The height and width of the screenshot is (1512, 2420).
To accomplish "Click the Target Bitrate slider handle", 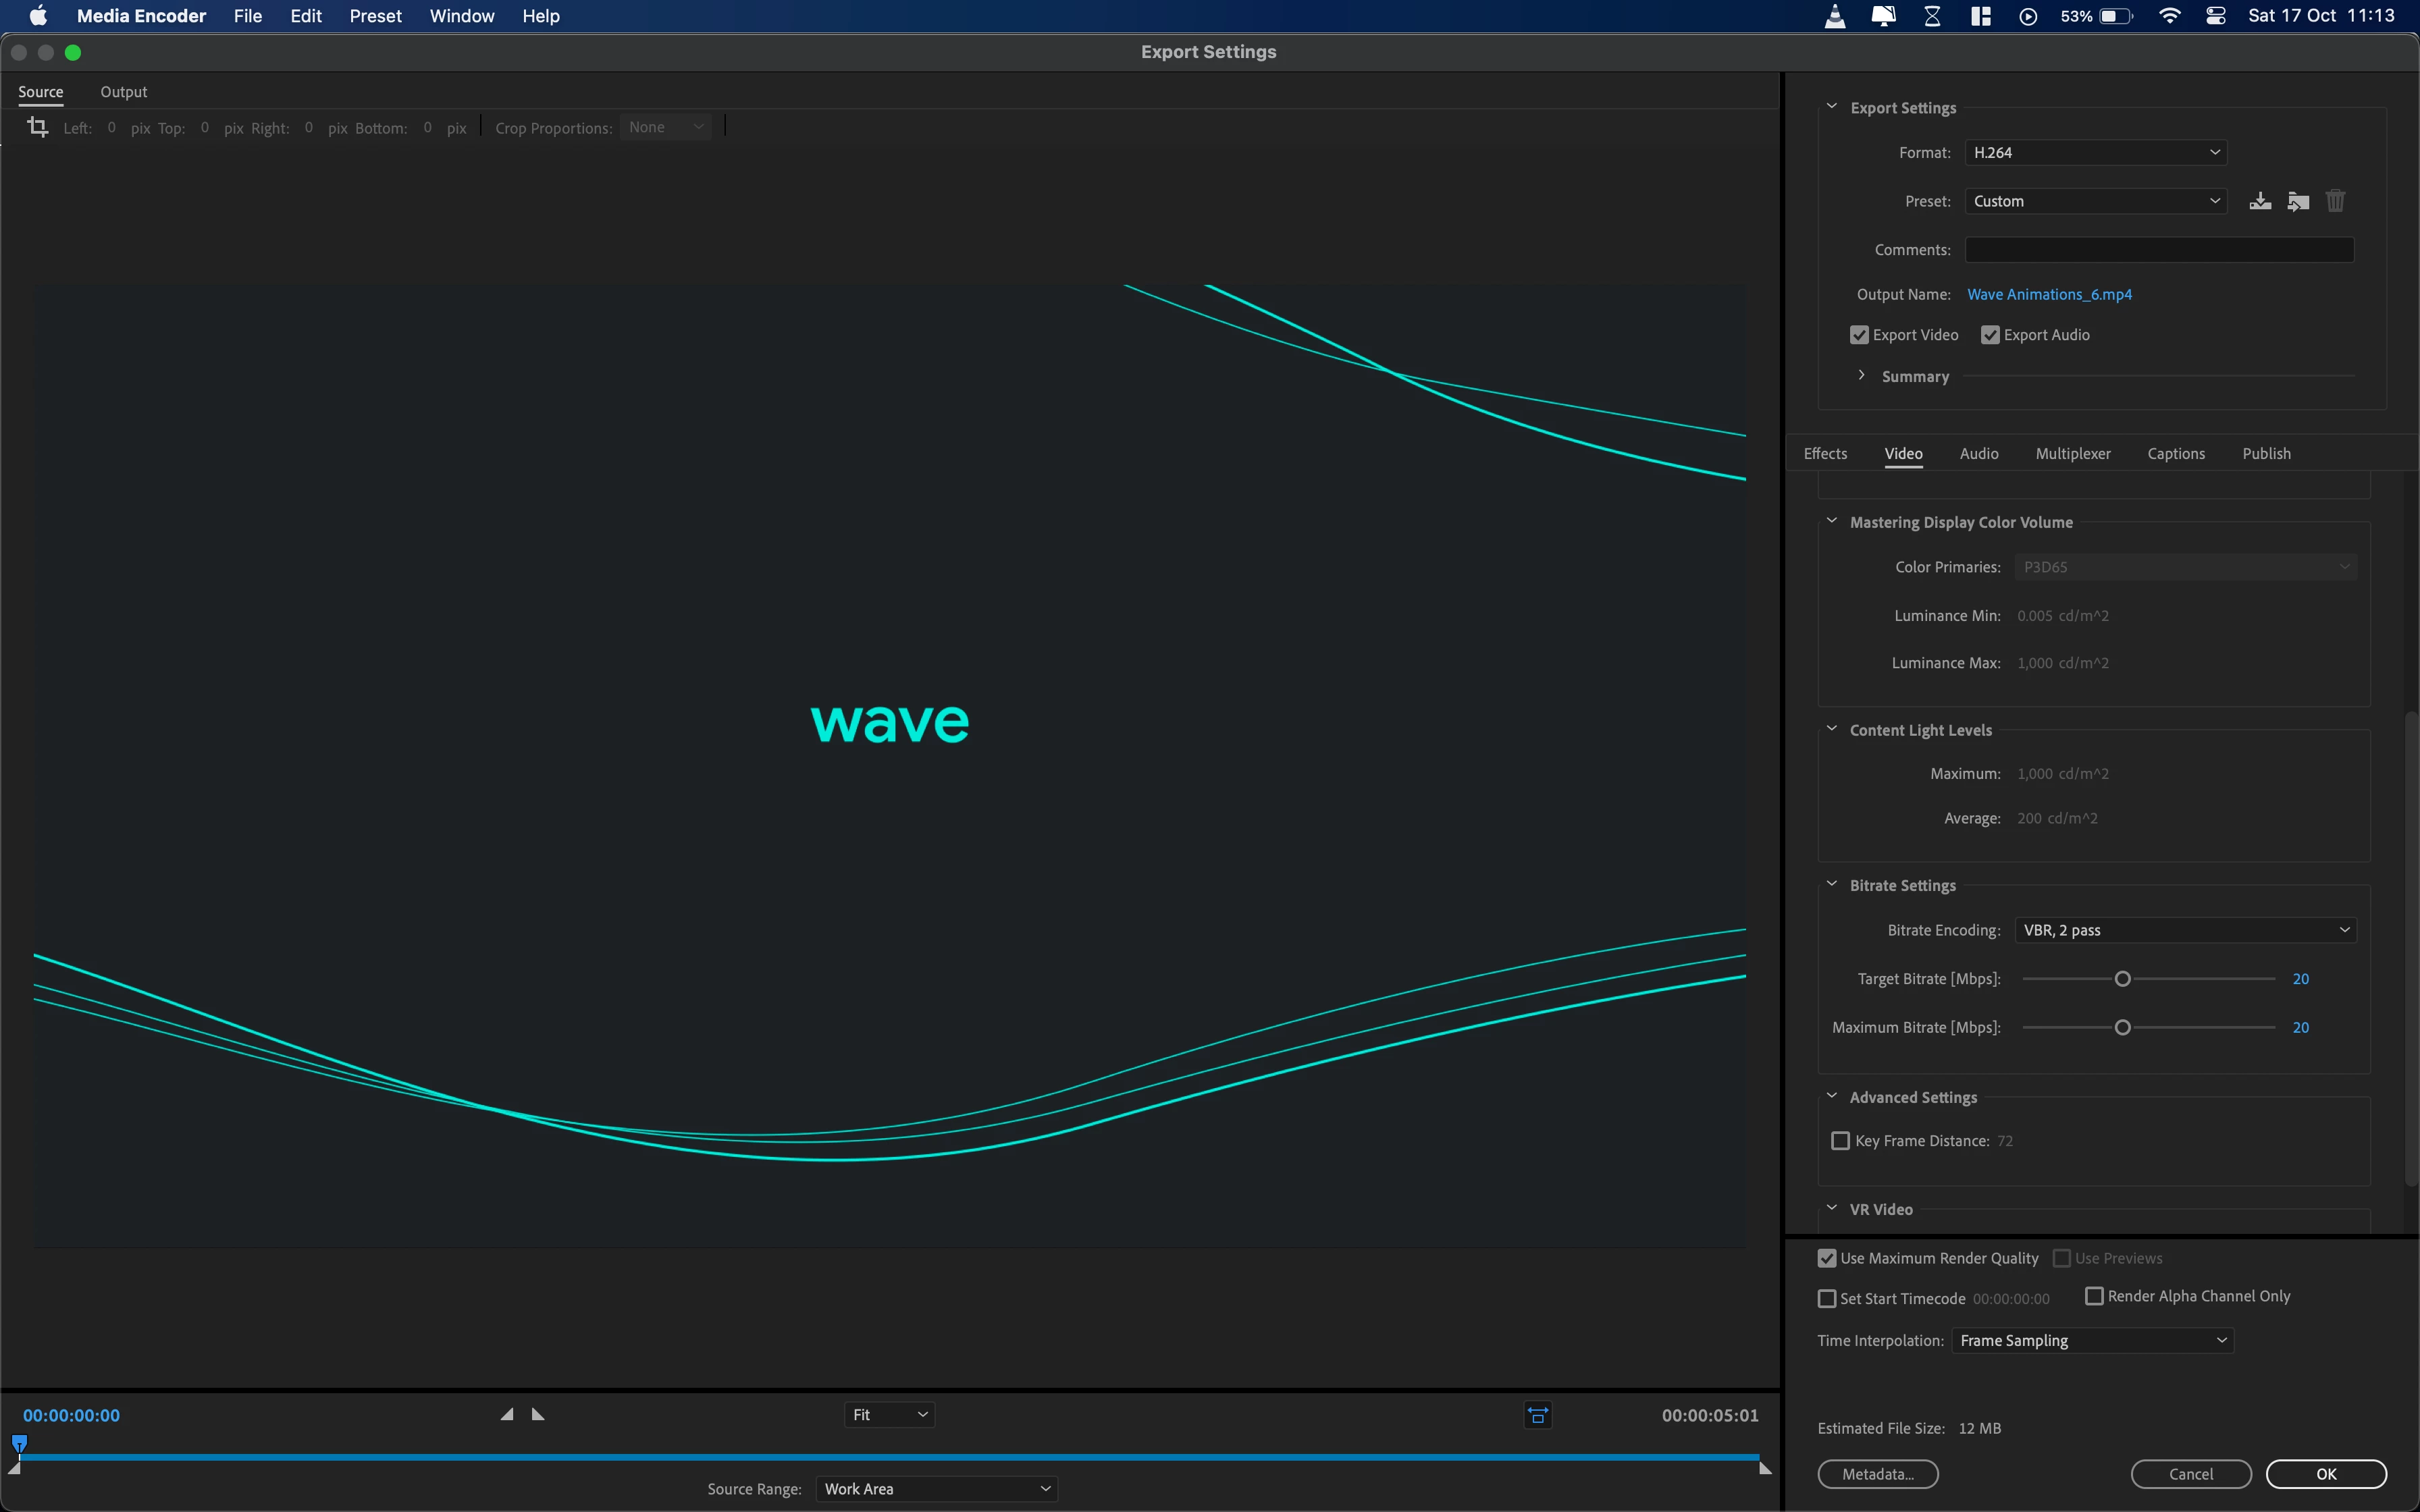I will pos(2122,979).
